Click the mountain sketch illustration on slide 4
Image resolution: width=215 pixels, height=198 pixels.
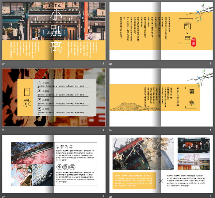127,106
